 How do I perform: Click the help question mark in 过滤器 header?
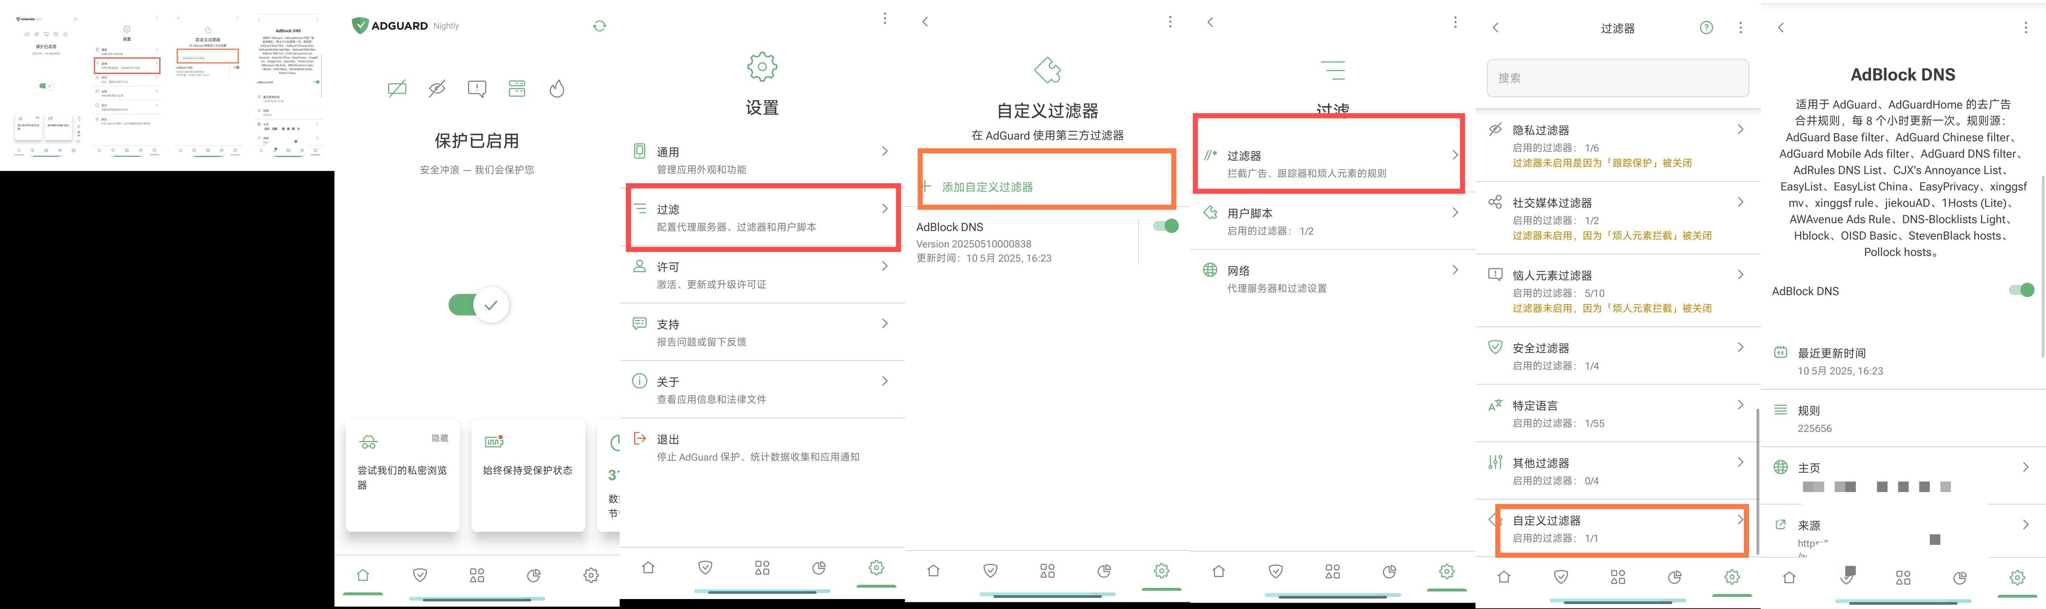[x=1706, y=28]
